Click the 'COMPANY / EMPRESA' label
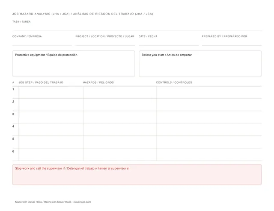 click(27, 36)
